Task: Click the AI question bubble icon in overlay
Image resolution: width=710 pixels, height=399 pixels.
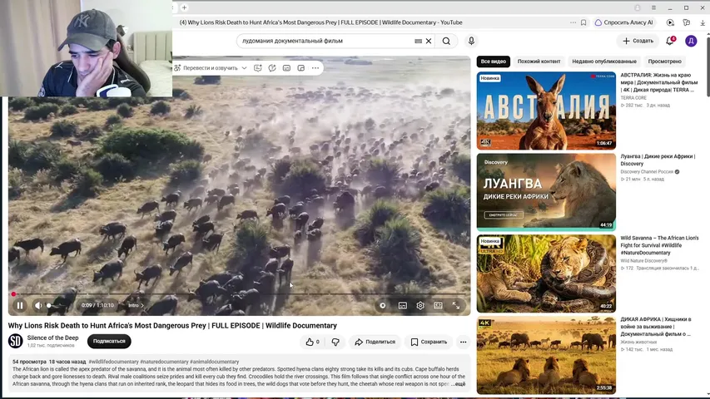Action: [272, 68]
